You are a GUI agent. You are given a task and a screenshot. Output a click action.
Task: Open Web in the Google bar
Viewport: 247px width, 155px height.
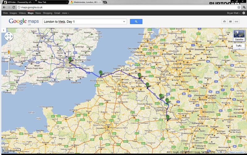[x=5, y=13]
